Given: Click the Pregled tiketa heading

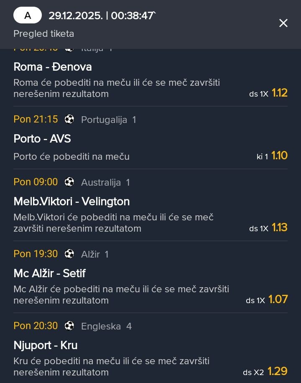Looking at the screenshot, I should [x=43, y=34].
